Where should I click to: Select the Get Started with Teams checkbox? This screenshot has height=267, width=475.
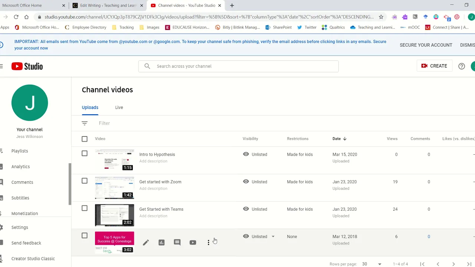coord(85,208)
